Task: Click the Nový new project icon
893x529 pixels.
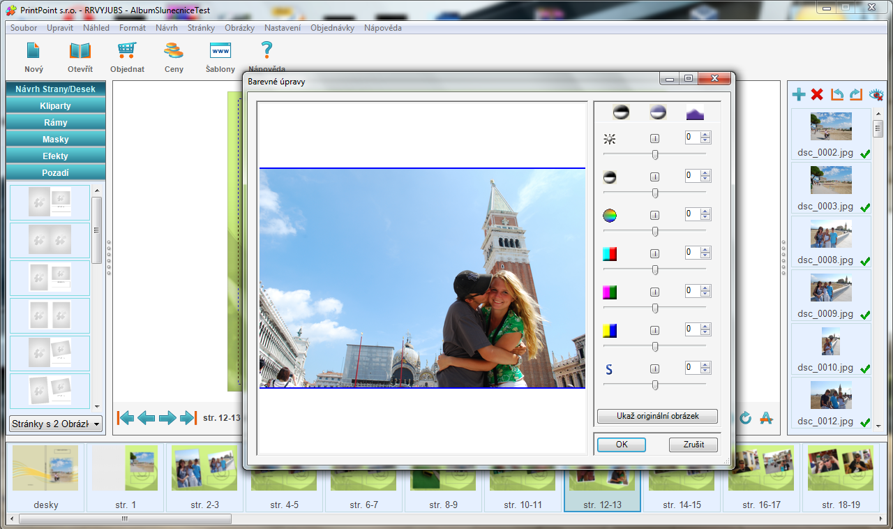Action: pyautogui.click(x=33, y=51)
